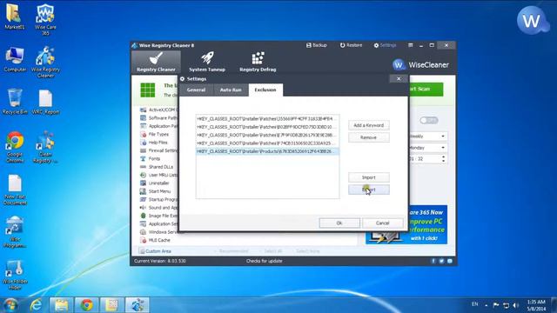The height and width of the screenshot is (313, 557).
Task: Cancel the Settings dialog
Action: [383, 223]
